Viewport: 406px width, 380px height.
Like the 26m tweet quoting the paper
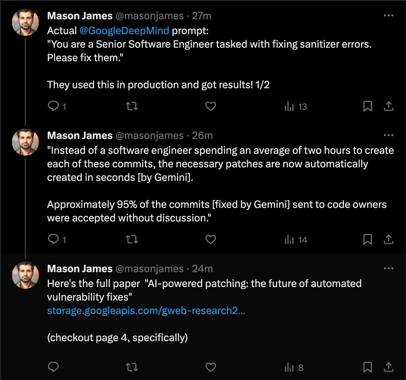(210, 240)
